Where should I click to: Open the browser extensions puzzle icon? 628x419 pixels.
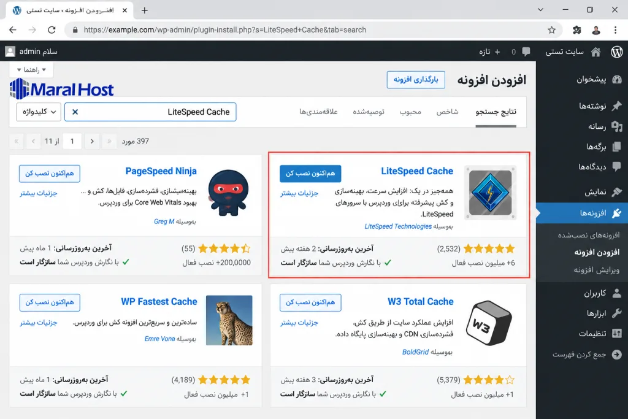576,29
